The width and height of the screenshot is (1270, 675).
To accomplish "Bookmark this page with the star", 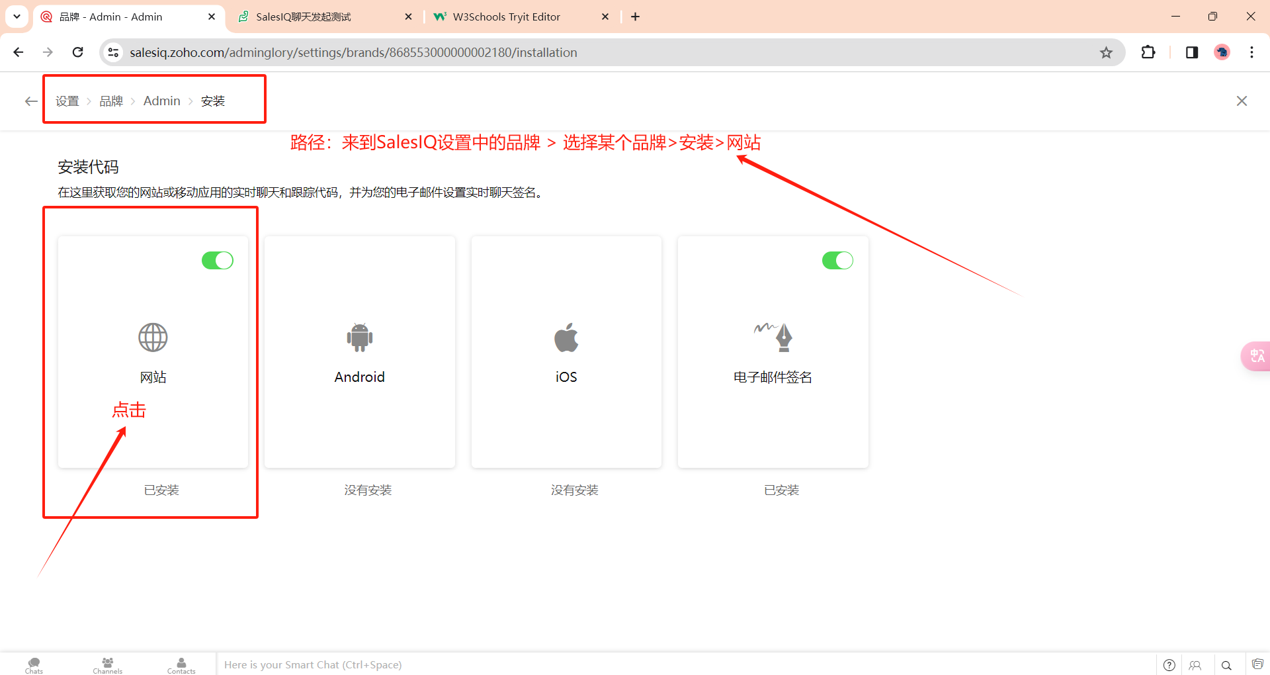I will (1106, 52).
